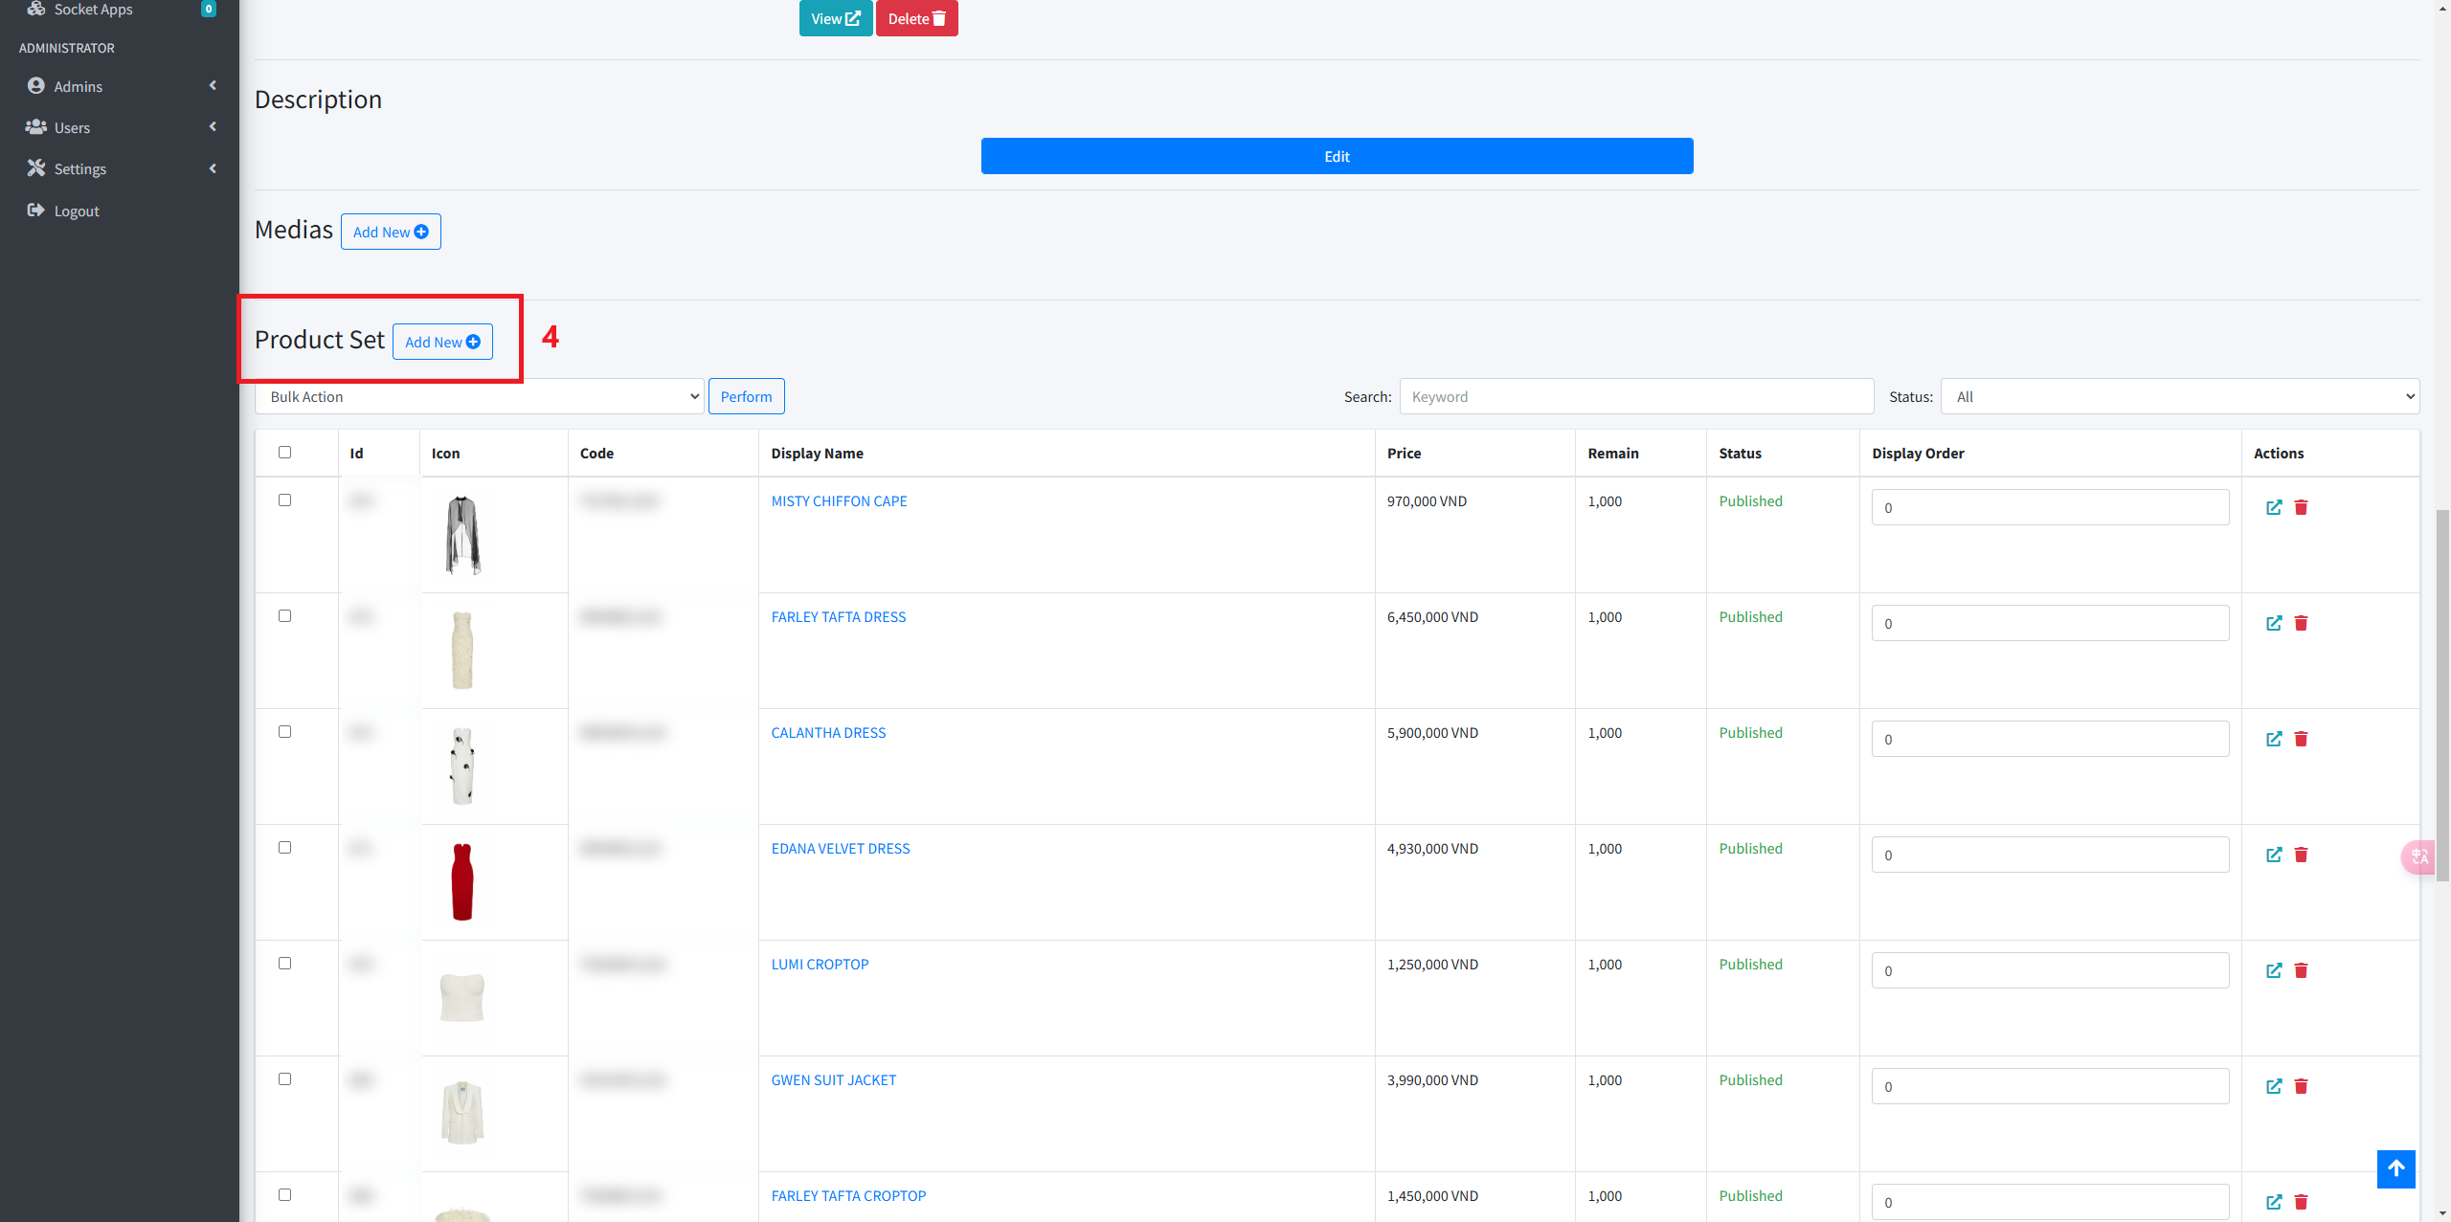Check the GWEN SUIT JACKET row checkbox
The width and height of the screenshot is (2451, 1222).
[284, 1079]
